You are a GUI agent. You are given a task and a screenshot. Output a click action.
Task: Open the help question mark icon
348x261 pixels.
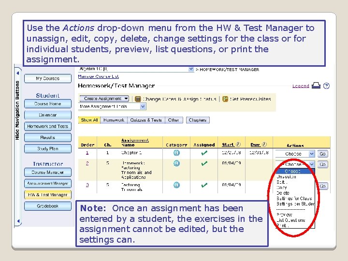pos(326,86)
